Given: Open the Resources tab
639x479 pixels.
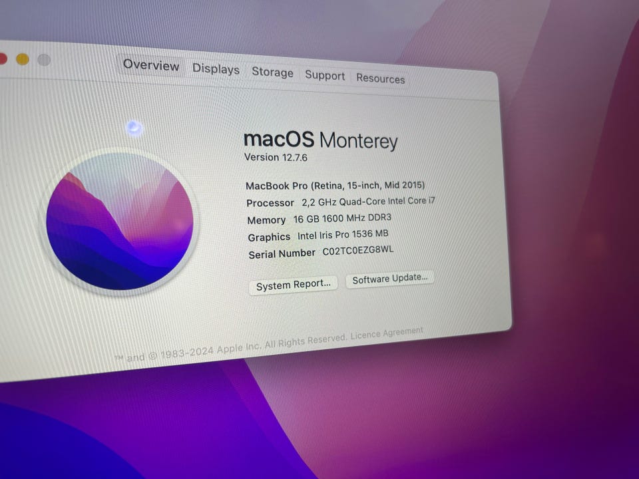Looking at the screenshot, I should coord(380,79).
